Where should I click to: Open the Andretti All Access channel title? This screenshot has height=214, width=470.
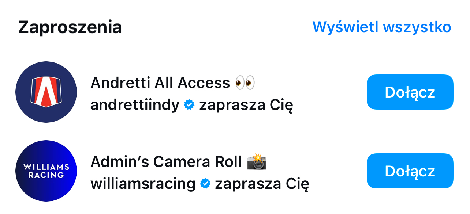pyautogui.click(x=160, y=83)
